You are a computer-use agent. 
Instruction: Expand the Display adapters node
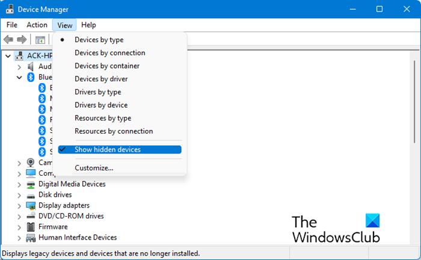pyautogui.click(x=19, y=206)
